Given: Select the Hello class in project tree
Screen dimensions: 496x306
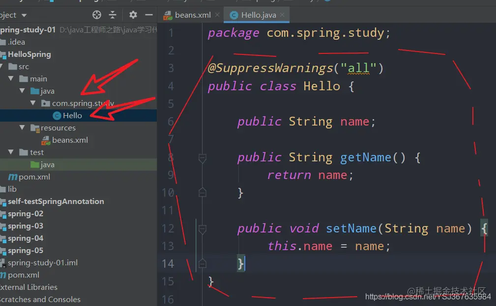Looking at the screenshot, I should [72, 115].
